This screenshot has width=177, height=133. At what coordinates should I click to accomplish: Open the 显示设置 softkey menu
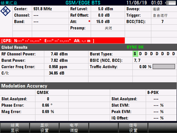[x=44, y=128]
